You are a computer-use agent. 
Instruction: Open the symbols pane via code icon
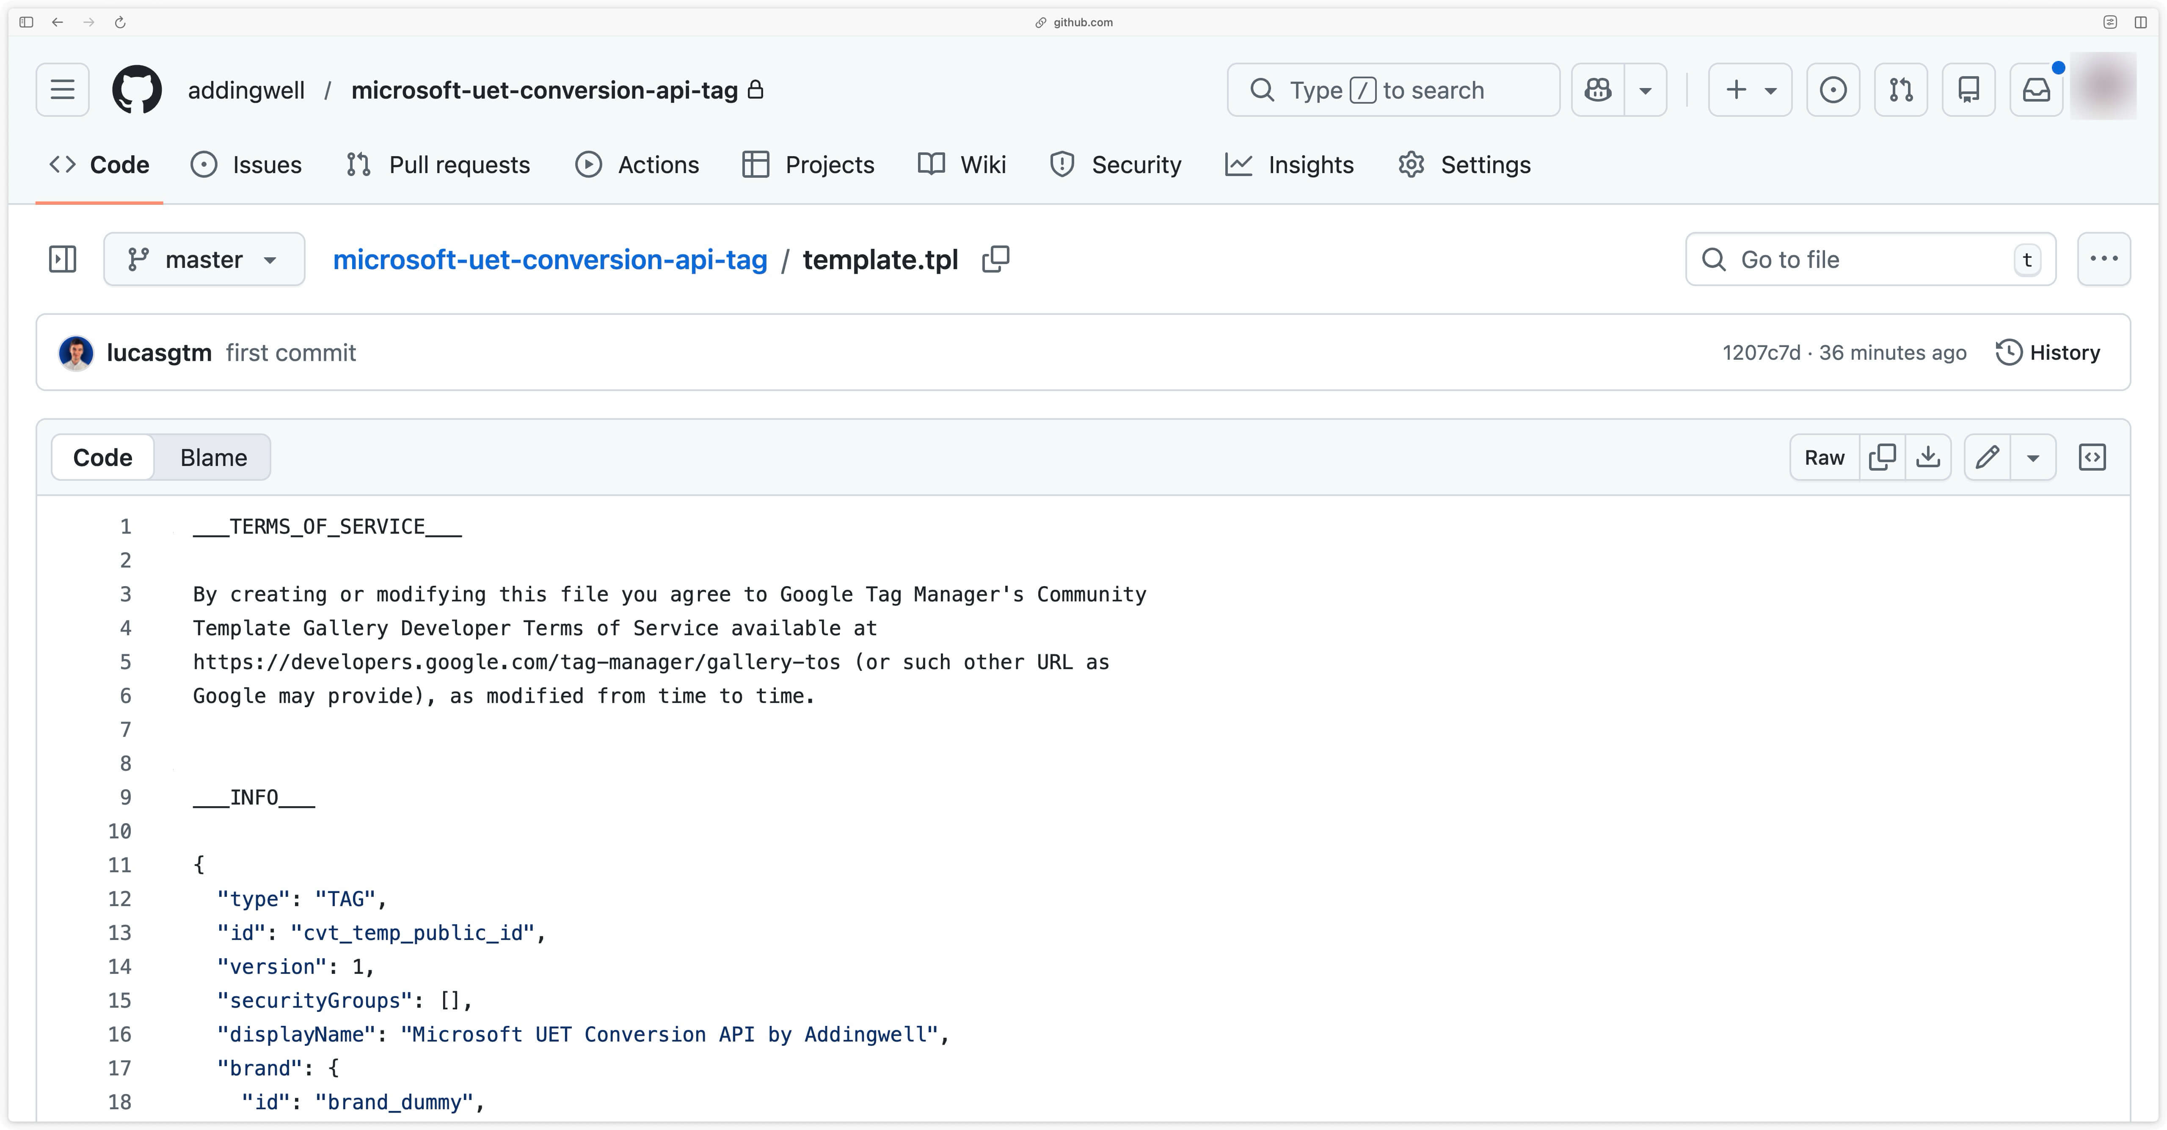tap(2092, 457)
